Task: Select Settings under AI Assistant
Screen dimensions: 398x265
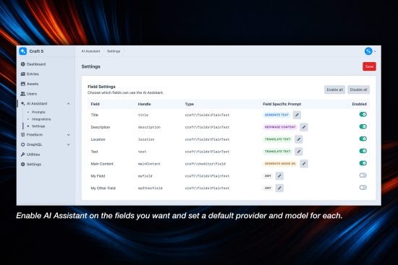Action: tap(38, 126)
